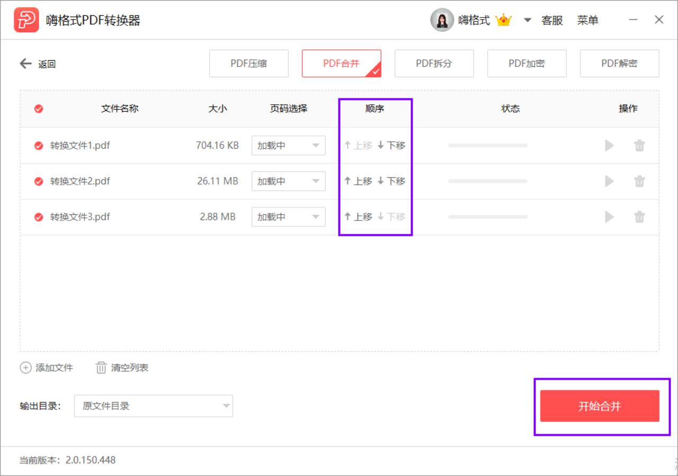
Task: Move 转换文件2.pdf down with 下移
Action: pos(391,181)
